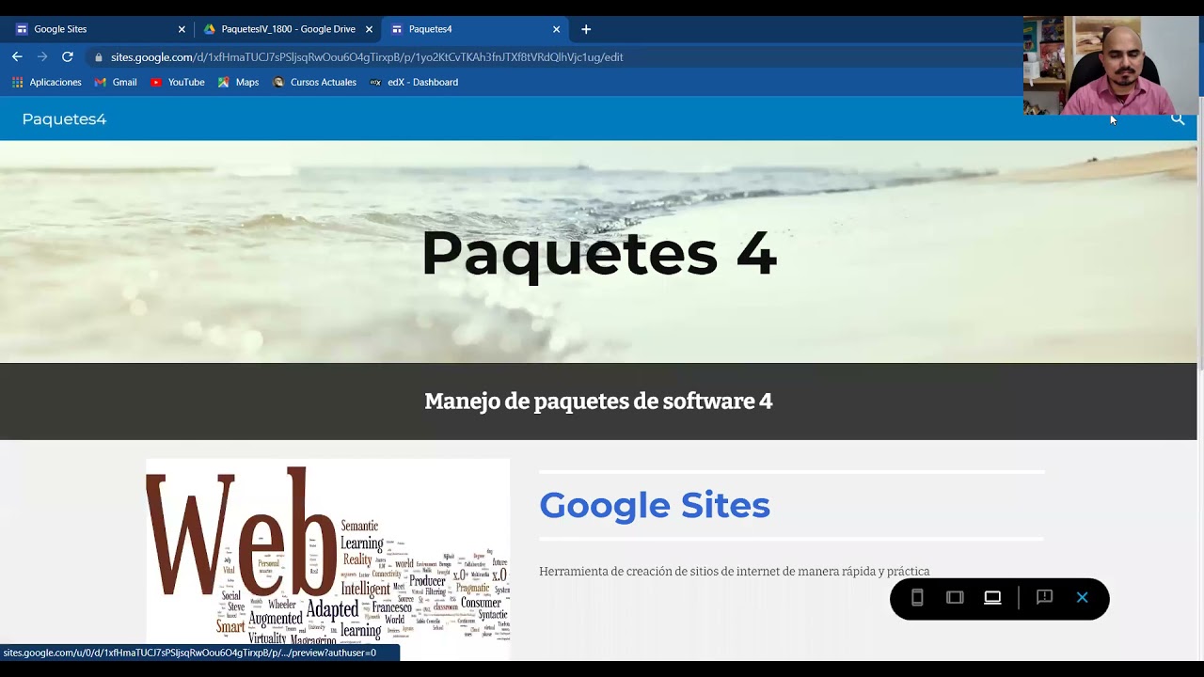Image resolution: width=1204 pixels, height=677 pixels.
Task: Switch to the Google Sites tab
Action: click(x=98, y=29)
